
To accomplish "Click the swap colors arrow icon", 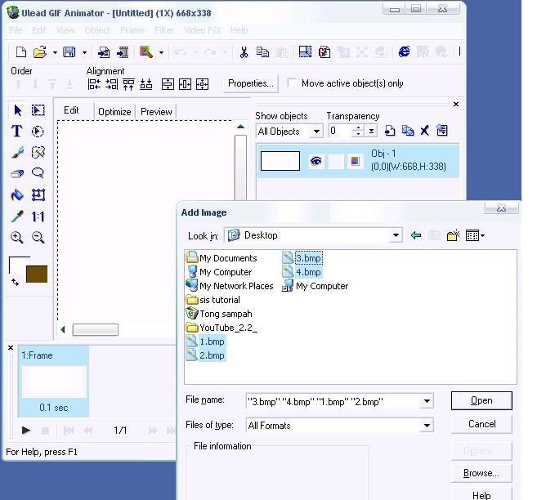I will pos(15,282).
